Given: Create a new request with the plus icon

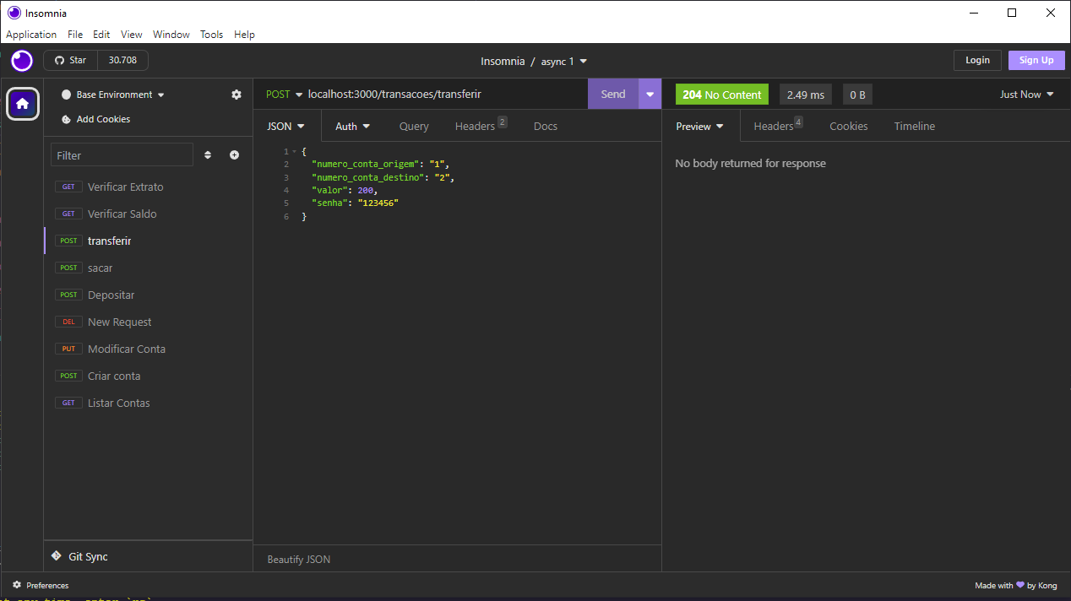Looking at the screenshot, I should point(234,154).
